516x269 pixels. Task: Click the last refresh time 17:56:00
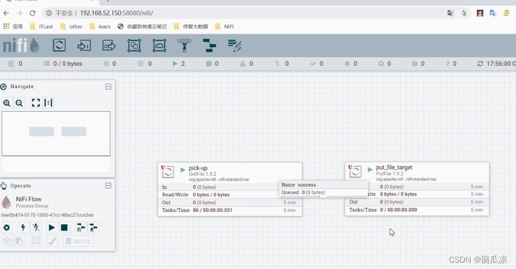pos(499,63)
